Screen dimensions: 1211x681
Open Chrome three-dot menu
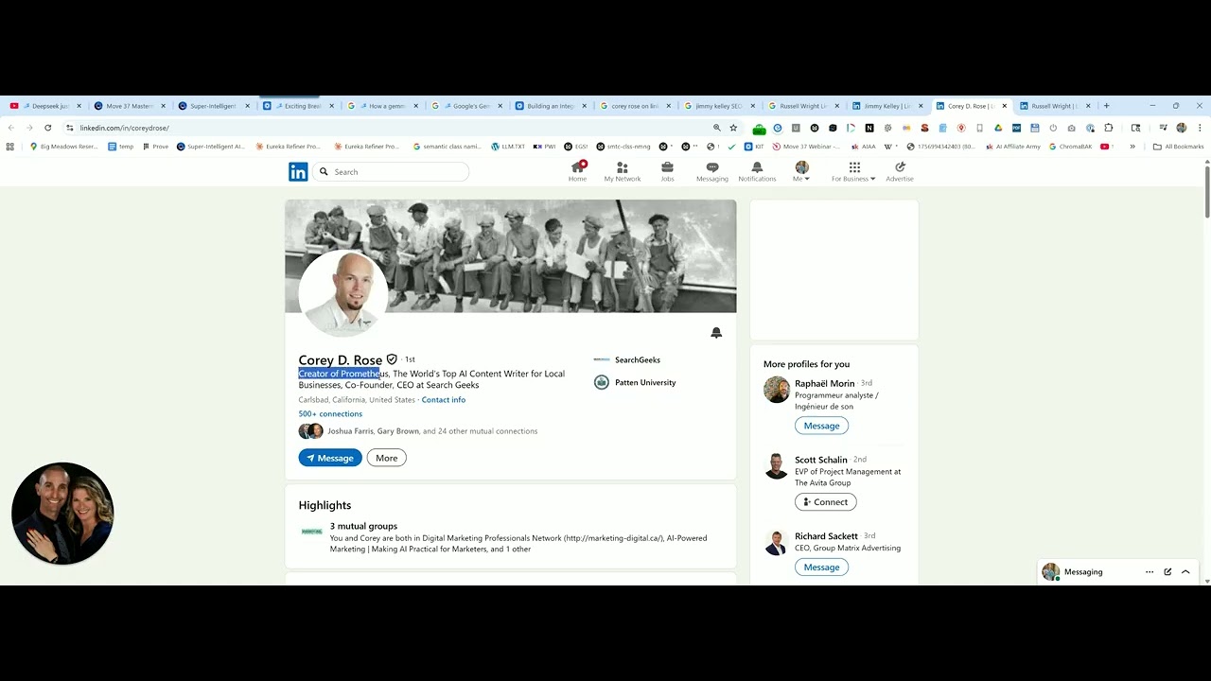[1200, 128]
